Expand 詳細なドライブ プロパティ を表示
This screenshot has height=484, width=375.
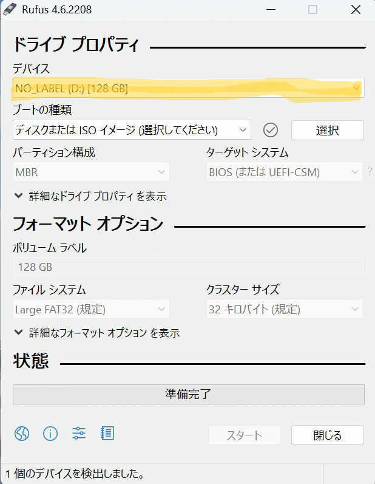[90, 196]
